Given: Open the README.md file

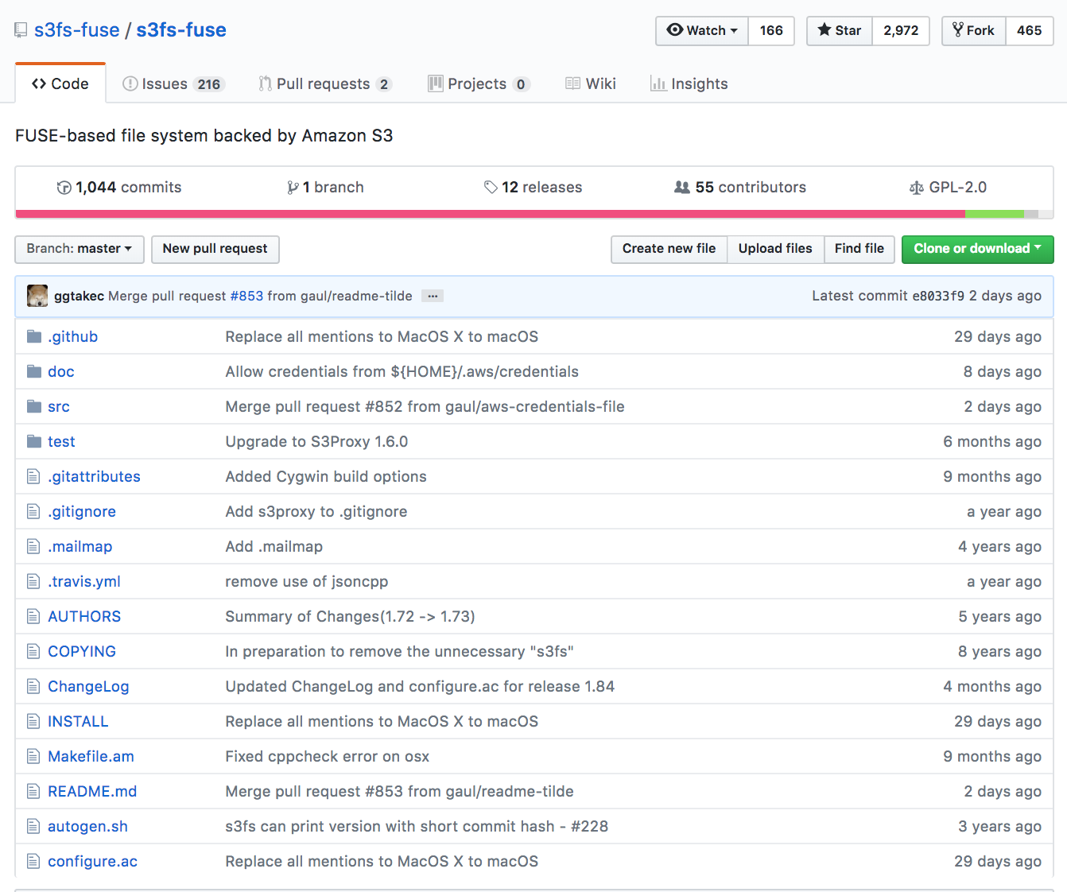Looking at the screenshot, I should pyautogui.click(x=92, y=791).
